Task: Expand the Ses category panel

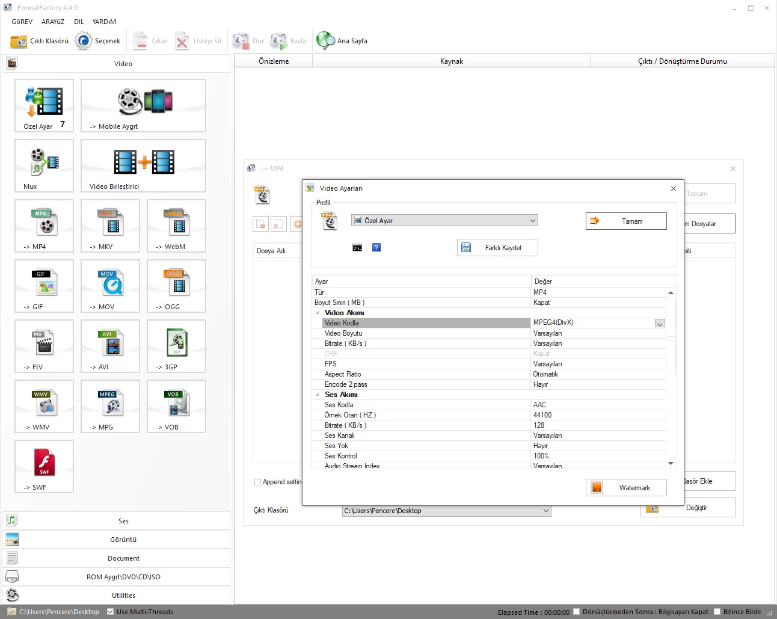Action: point(117,521)
